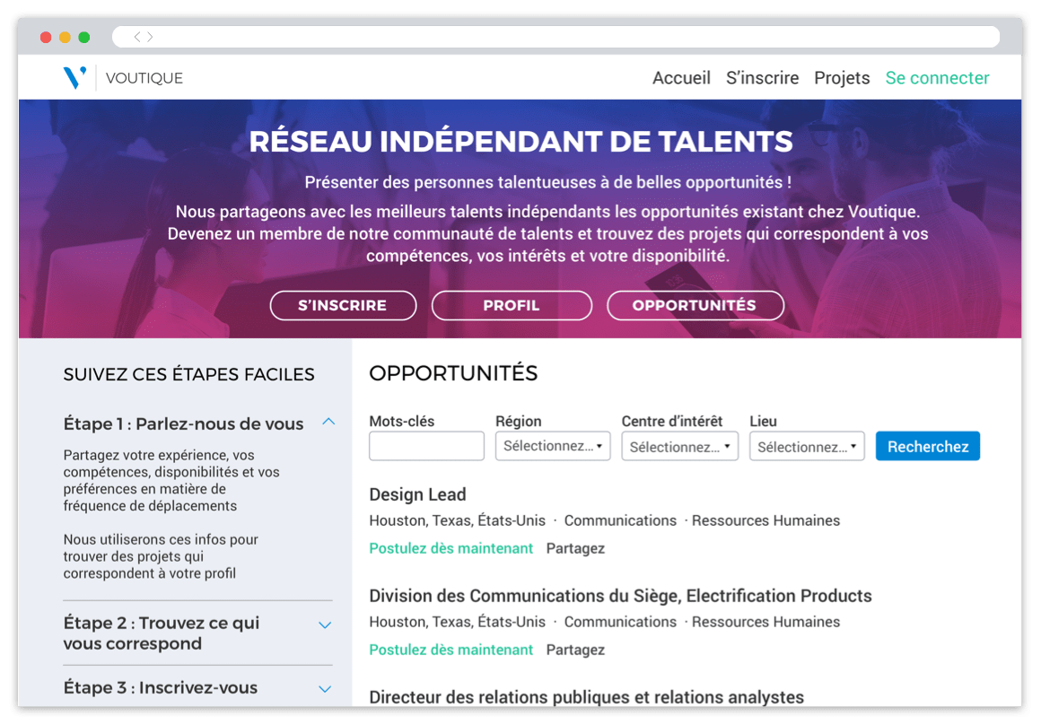Open the Projets navigation link

(x=842, y=78)
